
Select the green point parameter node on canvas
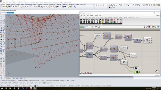tap(137, 72)
